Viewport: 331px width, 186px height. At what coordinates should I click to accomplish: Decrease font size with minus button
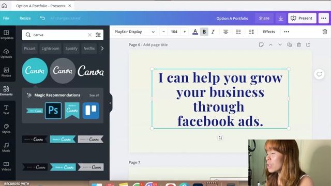click(163, 32)
